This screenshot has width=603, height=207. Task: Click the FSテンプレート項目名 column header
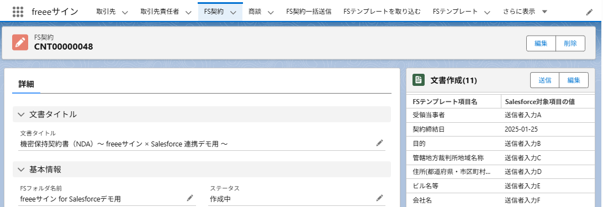click(x=445, y=102)
